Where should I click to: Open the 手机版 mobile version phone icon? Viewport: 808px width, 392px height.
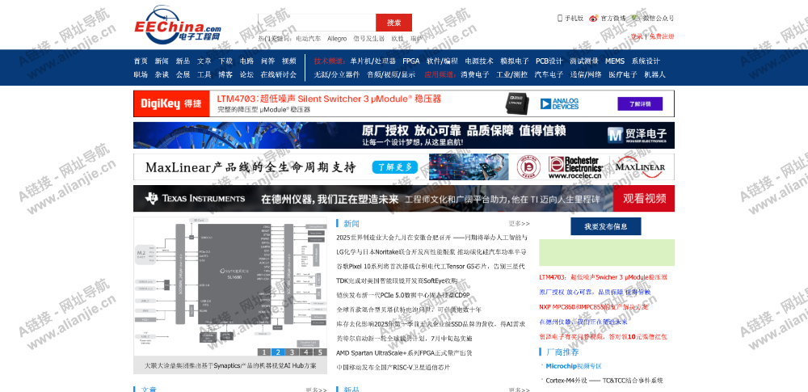560,18
